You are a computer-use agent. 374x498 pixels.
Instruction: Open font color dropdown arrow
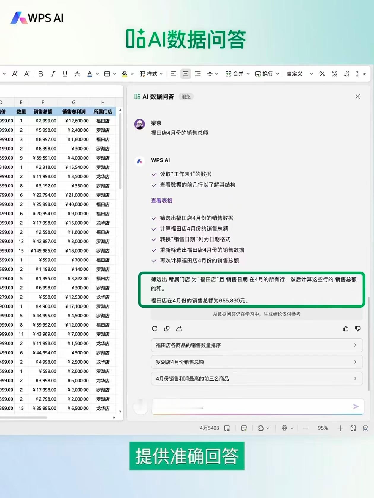[x=97, y=74]
